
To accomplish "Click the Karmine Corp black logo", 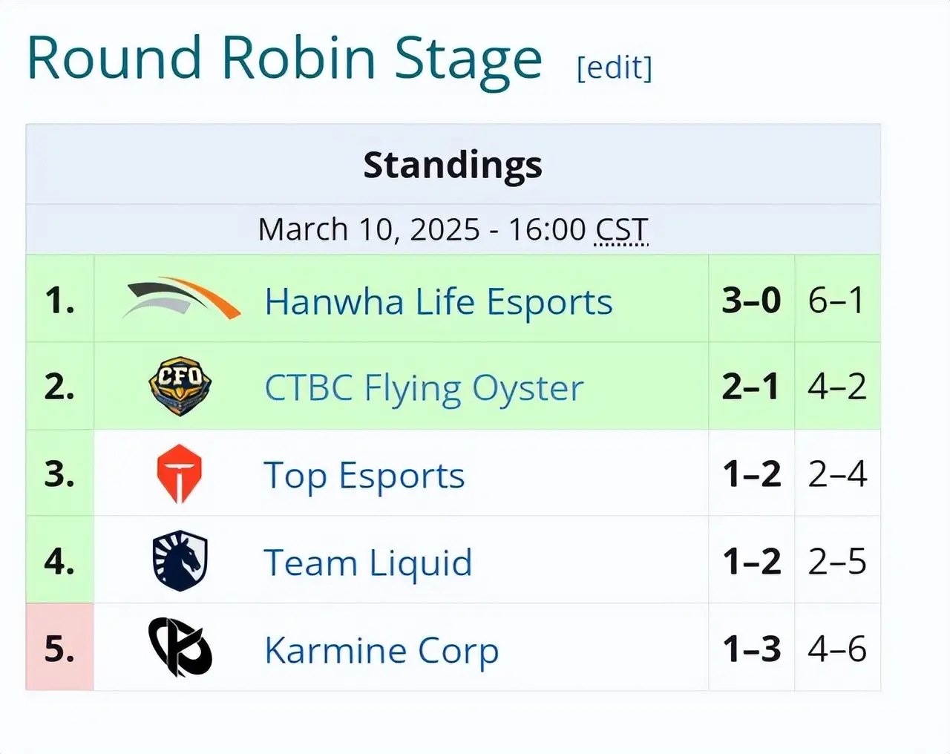I will click(x=180, y=648).
